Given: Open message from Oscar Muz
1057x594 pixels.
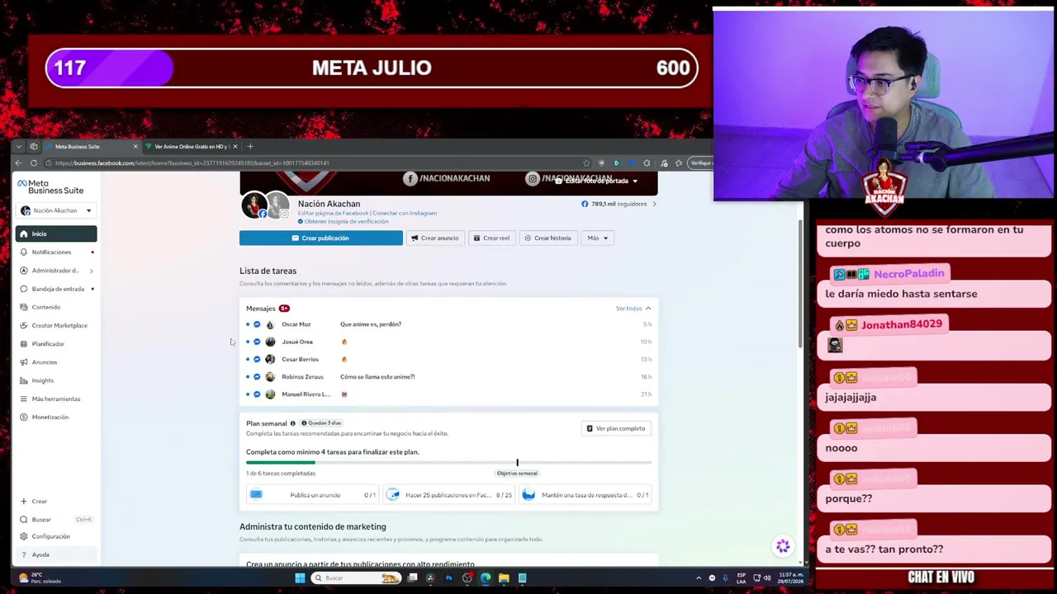Looking at the screenshot, I should [x=448, y=324].
